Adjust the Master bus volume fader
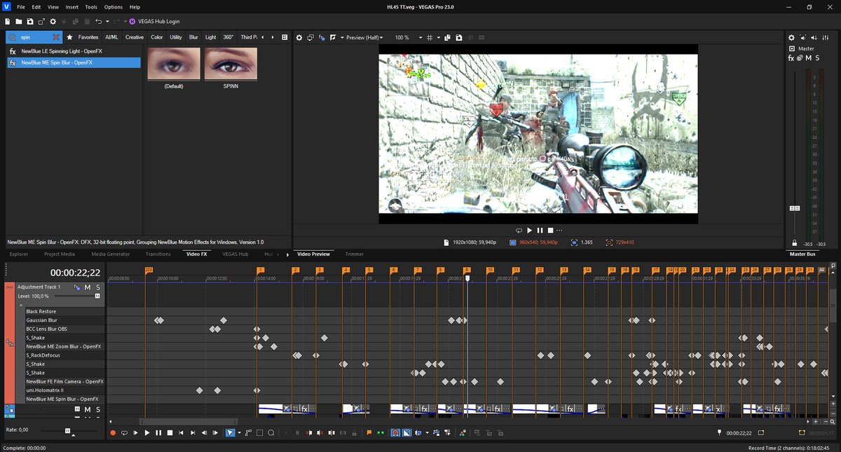 pyautogui.click(x=795, y=208)
